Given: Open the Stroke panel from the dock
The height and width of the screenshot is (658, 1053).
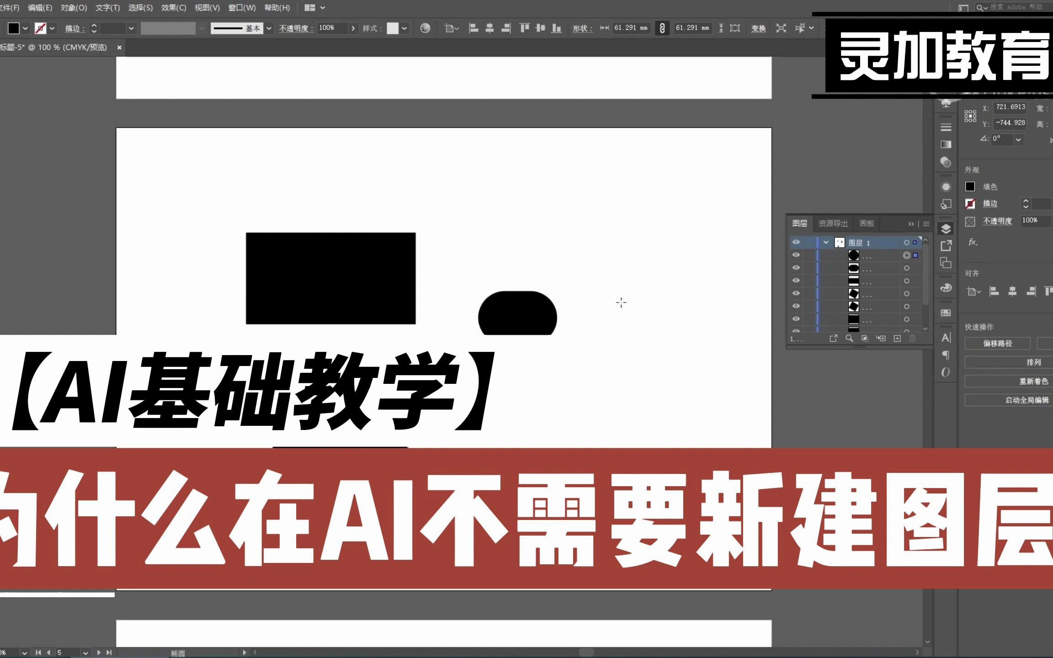Looking at the screenshot, I should click(x=946, y=127).
